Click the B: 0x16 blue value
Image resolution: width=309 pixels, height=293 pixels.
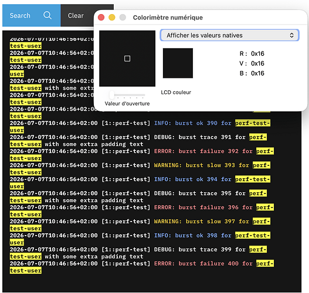point(252,73)
